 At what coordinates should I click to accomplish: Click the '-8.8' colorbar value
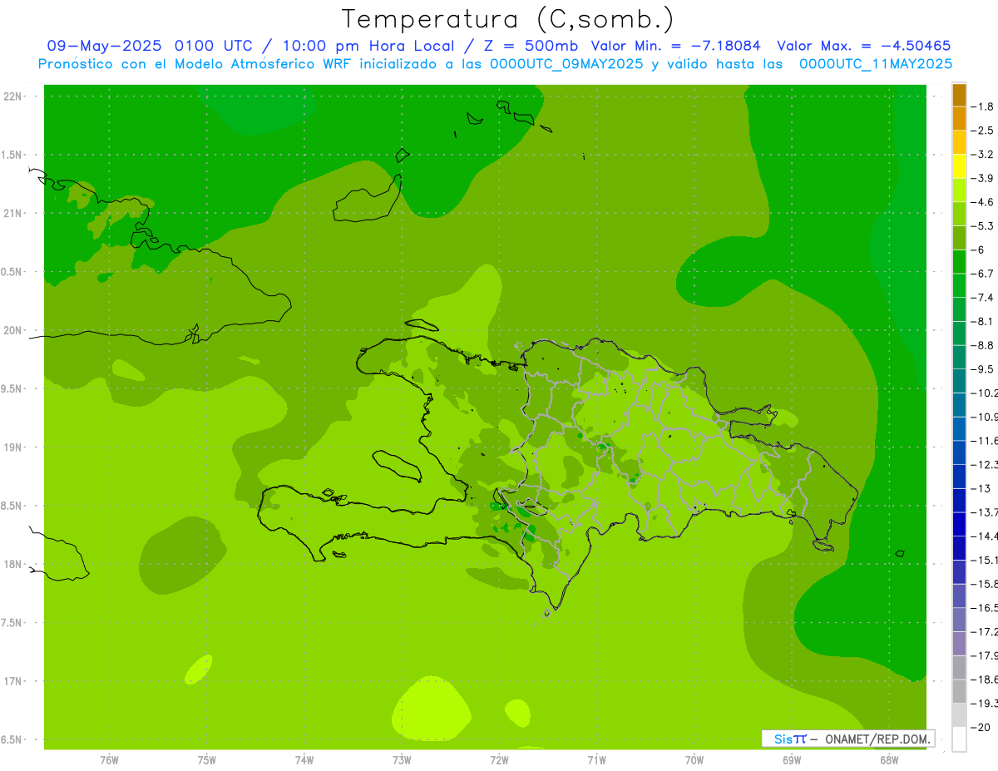click(x=983, y=345)
